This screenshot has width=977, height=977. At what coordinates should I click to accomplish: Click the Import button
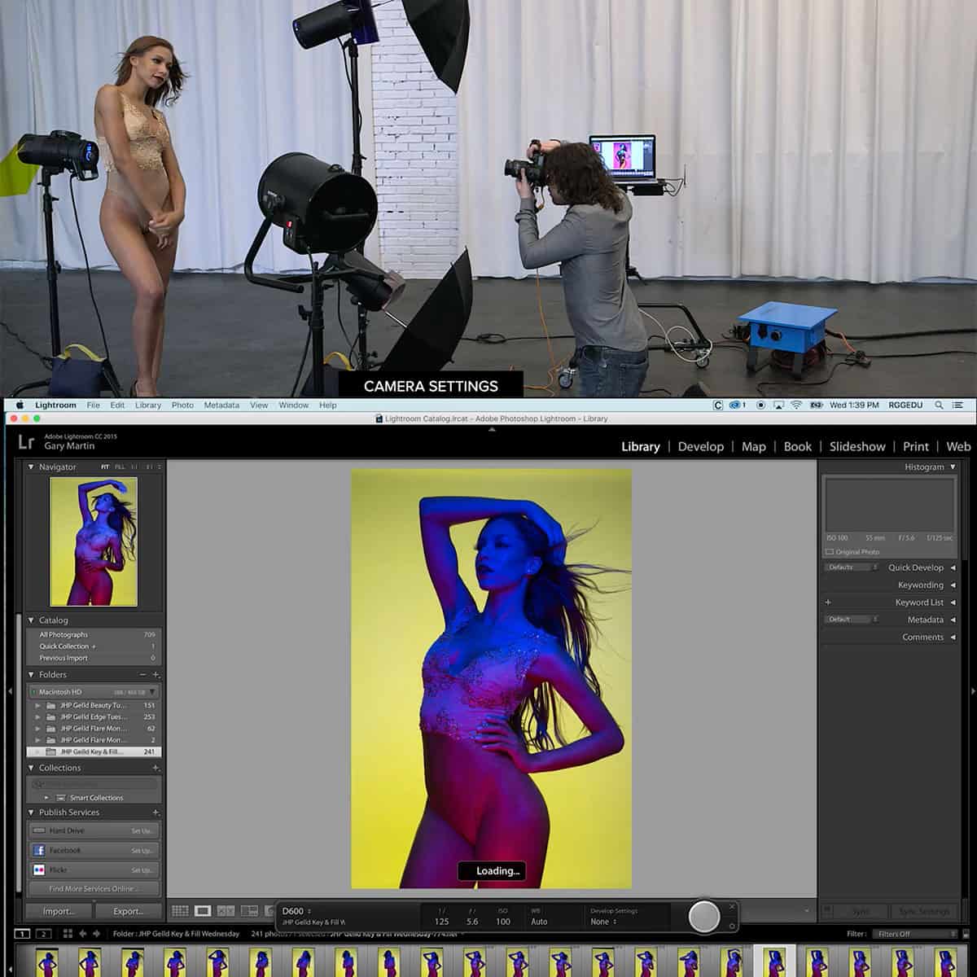pos(57,911)
